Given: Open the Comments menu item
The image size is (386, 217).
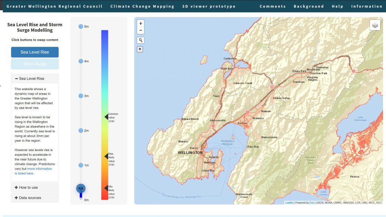Looking at the screenshot, I should tap(273, 6).
